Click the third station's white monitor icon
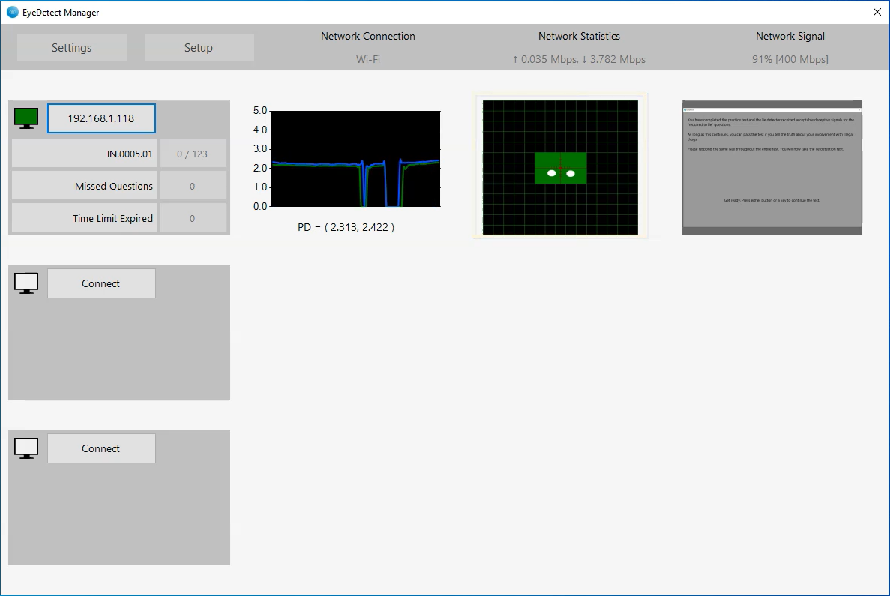The height and width of the screenshot is (596, 890). 26,448
